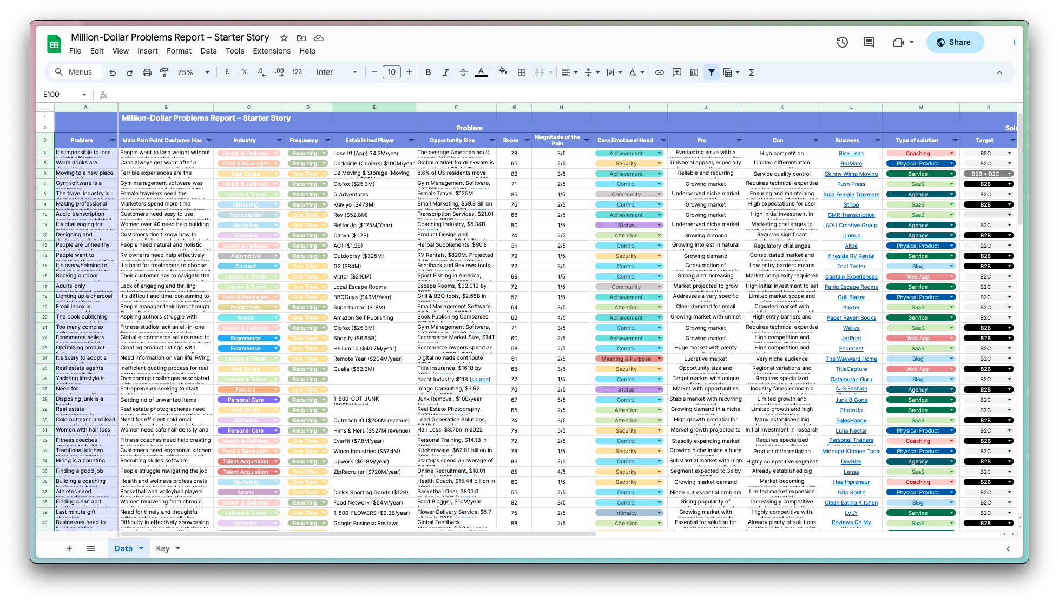Click the font size field
The height and width of the screenshot is (603, 1059).
tap(392, 72)
